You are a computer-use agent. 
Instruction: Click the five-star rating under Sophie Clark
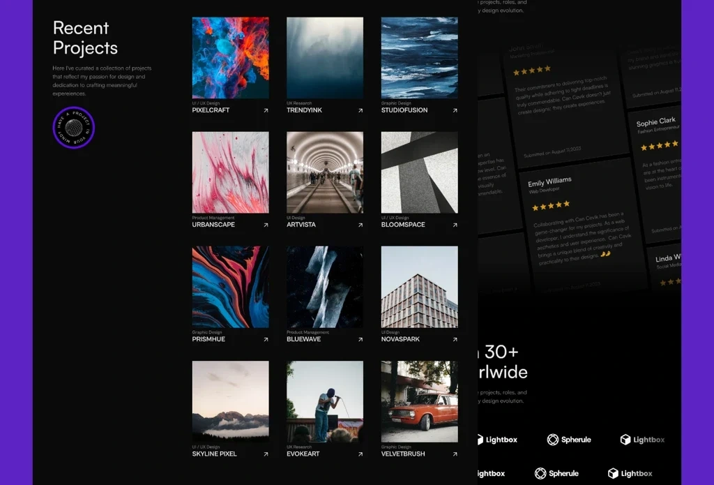pos(660,145)
